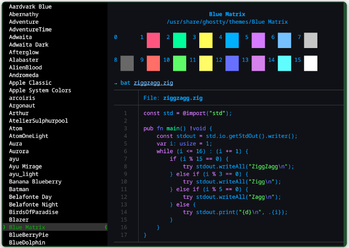349x248 pixels.
Task: Click the highlighted Blue Matrix theme
Action: (x=27, y=227)
